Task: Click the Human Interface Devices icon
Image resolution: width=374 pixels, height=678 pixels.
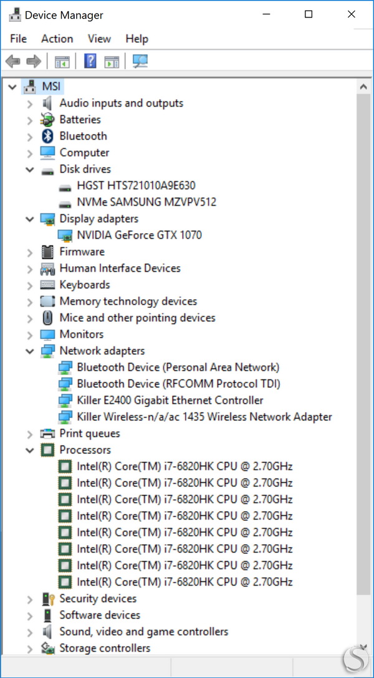Action: click(47, 269)
